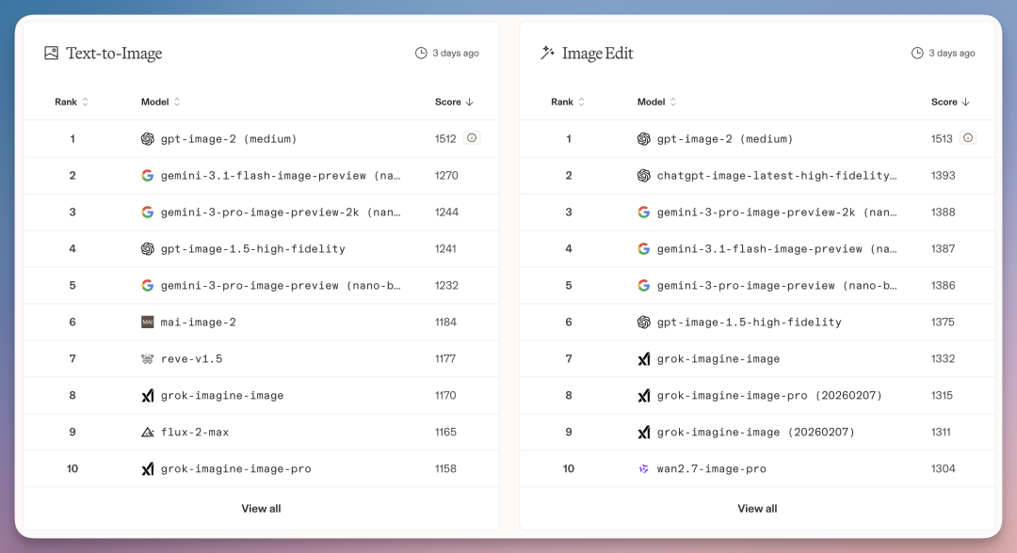This screenshot has height=553, width=1017.
Task: Click the clock icon in Text-to-Image panel
Action: click(421, 54)
